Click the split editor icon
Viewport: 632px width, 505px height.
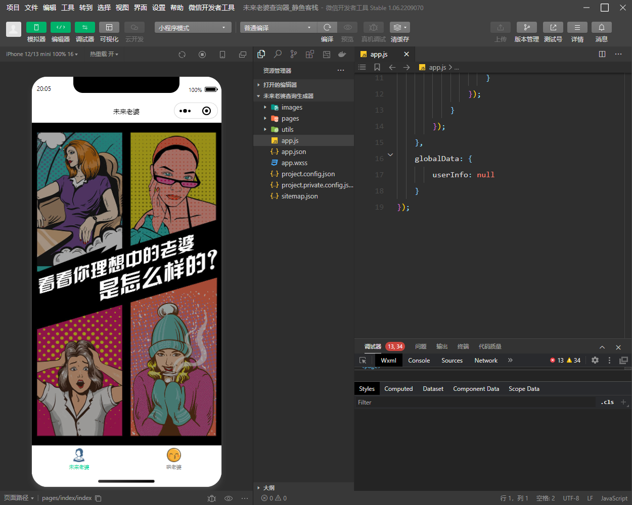point(602,54)
